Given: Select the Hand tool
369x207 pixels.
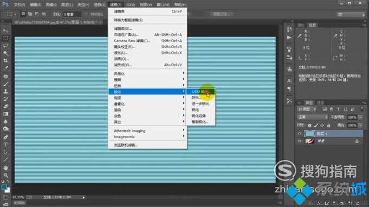Looking at the screenshot, I should pyautogui.click(x=5, y=168).
